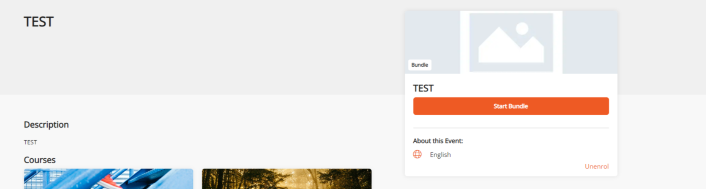Click the divider line below Start Bundle

click(511, 128)
